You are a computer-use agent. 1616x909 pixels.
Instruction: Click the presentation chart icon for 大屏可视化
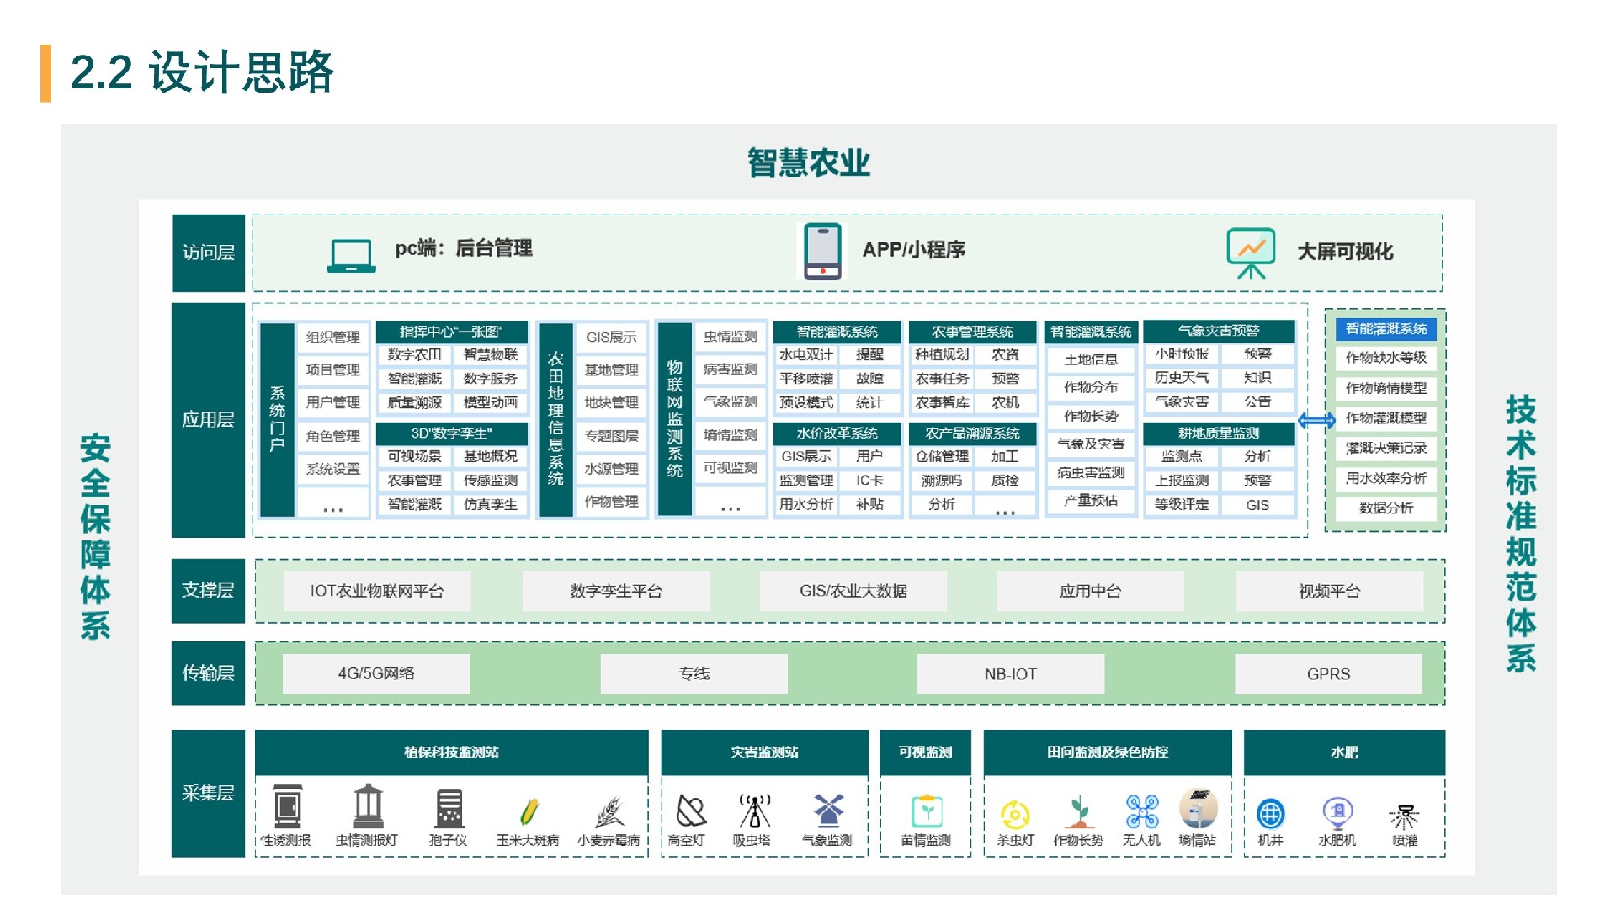pyautogui.click(x=1251, y=252)
